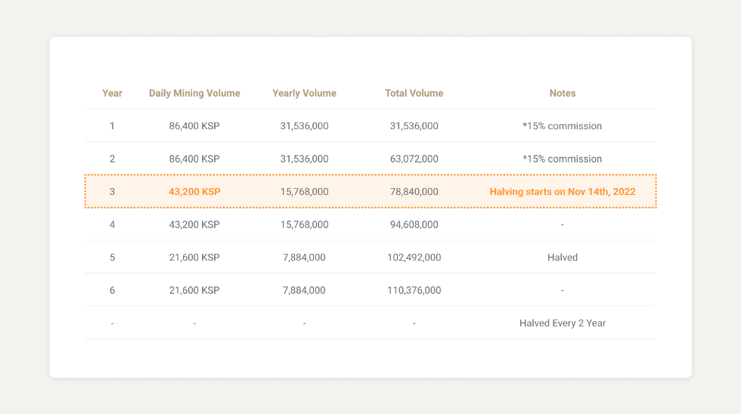Select year cell '6'
This screenshot has height=414, width=741.
[x=112, y=290]
